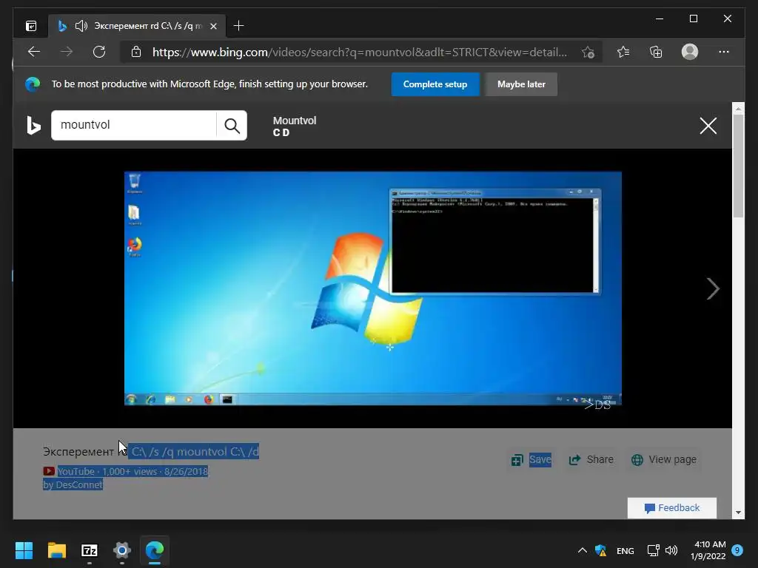
Task: Open network status tray icon
Action: point(653,550)
